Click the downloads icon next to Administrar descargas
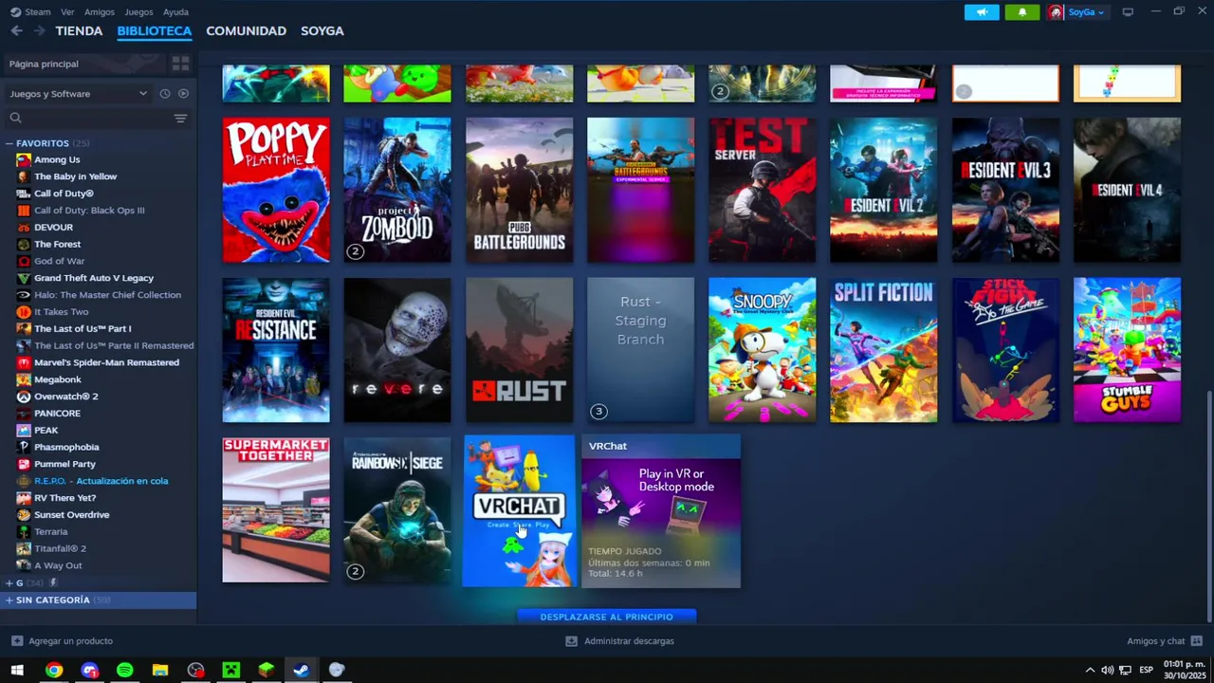Screen dimensions: 1214x683 click(571, 641)
